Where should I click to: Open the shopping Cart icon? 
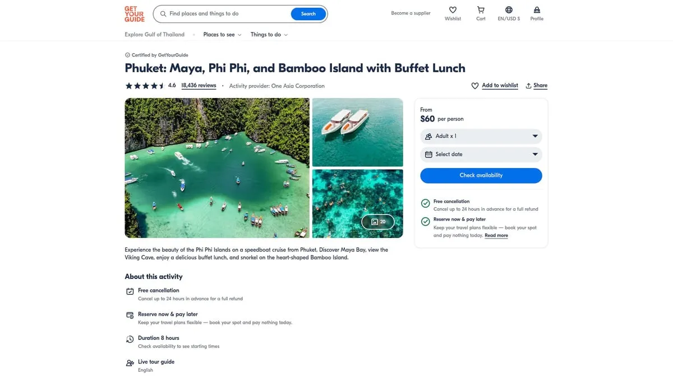pos(480,10)
